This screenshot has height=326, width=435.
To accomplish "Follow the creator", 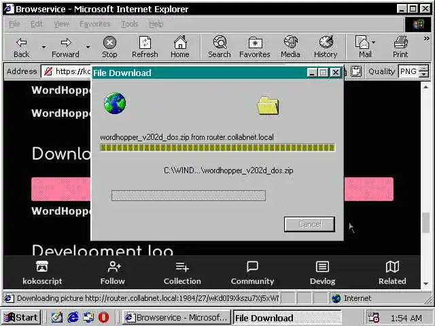I will (x=113, y=273).
